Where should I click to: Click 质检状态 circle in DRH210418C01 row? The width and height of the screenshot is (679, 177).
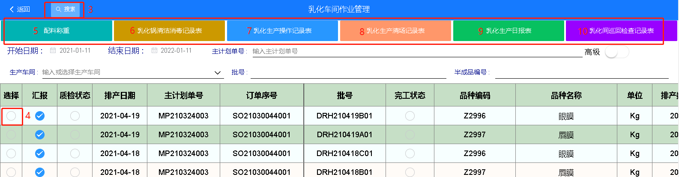(75, 153)
